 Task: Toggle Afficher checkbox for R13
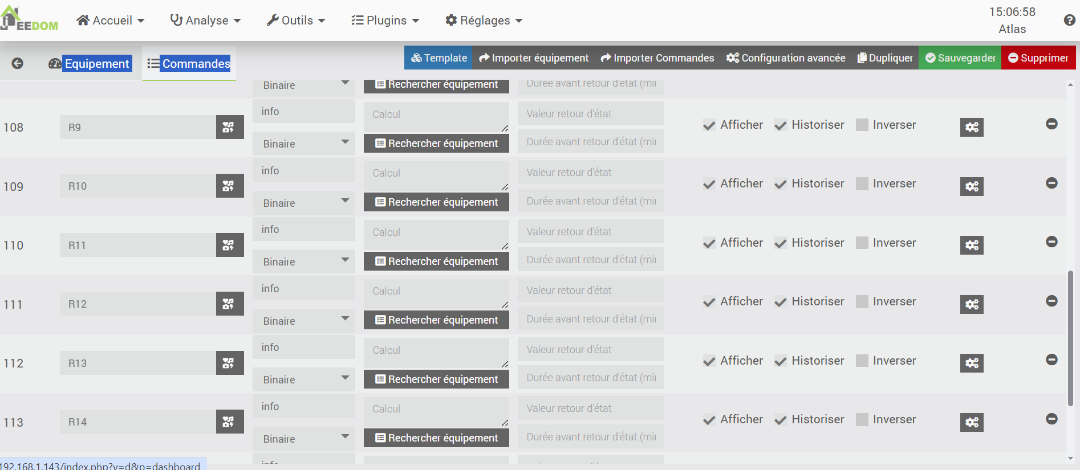709,361
